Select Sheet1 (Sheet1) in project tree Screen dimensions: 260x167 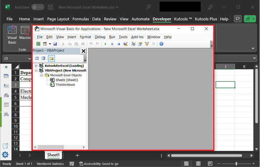tap(67, 80)
